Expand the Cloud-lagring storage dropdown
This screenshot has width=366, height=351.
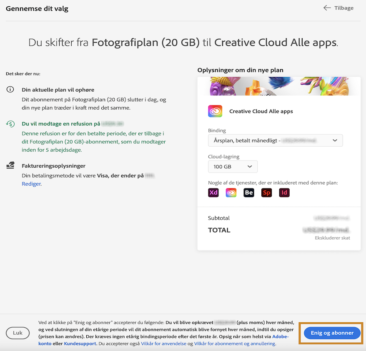(x=232, y=166)
